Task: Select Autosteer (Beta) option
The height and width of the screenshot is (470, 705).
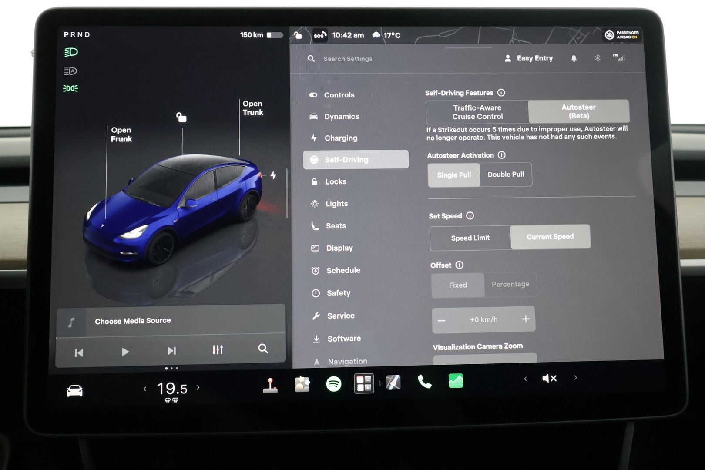Action: click(x=579, y=111)
